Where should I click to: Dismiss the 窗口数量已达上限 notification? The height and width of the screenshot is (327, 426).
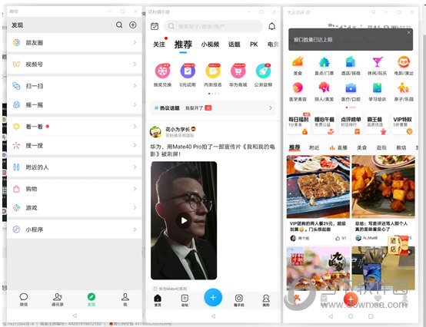coord(408,32)
